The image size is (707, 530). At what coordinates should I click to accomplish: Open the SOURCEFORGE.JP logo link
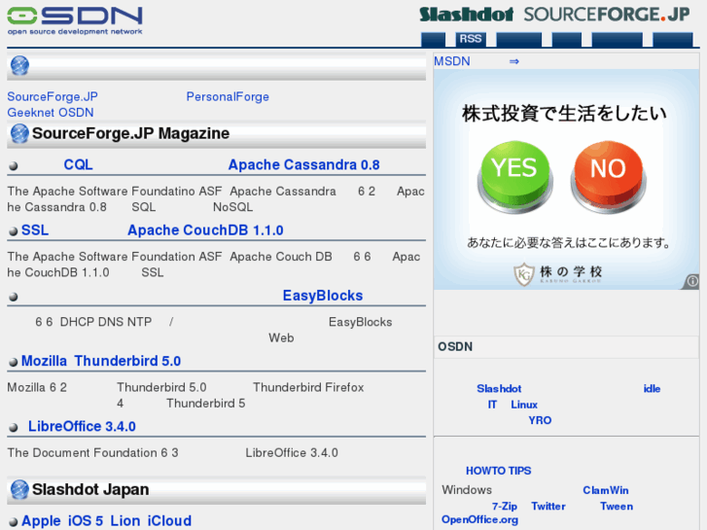click(607, 15)
